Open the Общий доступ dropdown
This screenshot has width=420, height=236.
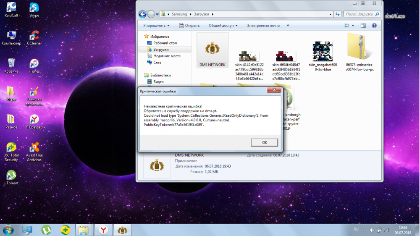point(223,26)
